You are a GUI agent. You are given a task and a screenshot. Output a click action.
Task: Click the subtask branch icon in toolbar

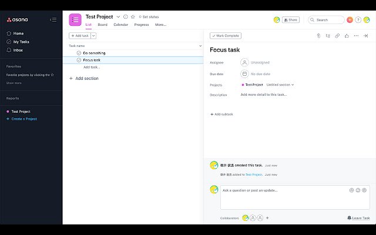pos(328,36)
